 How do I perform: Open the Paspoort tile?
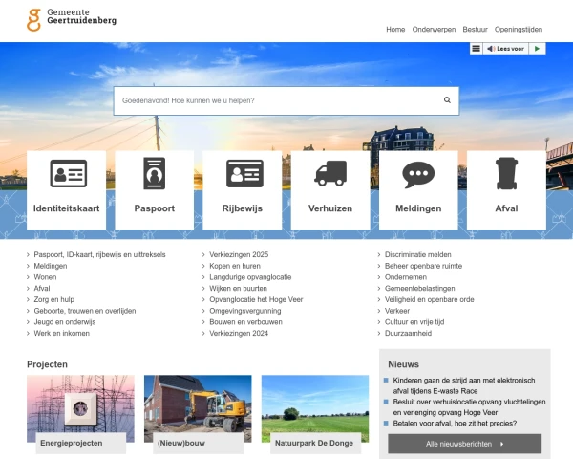click(x=154, y=188)
